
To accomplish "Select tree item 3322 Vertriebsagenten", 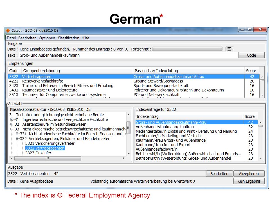I will pyautogui.click(x=45, y=148).
